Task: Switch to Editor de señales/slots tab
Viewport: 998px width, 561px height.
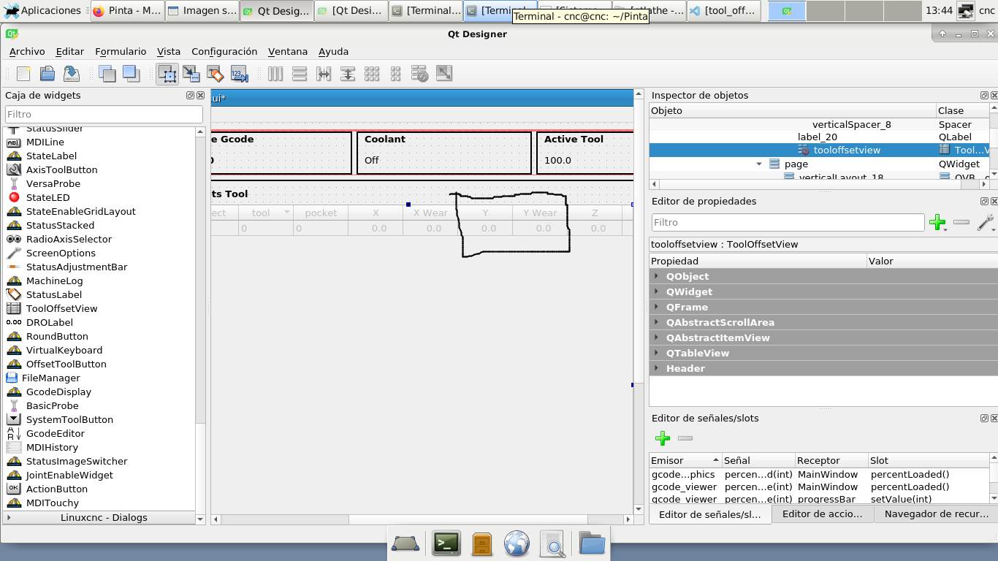Action: (710, 514)
